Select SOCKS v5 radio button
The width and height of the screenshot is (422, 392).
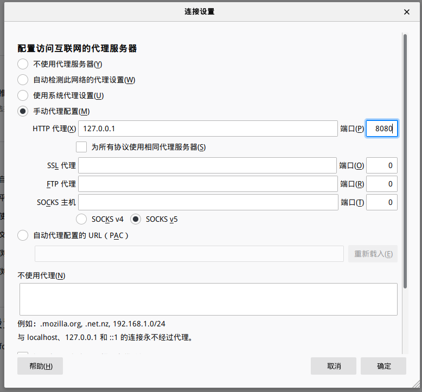[136, 219]
